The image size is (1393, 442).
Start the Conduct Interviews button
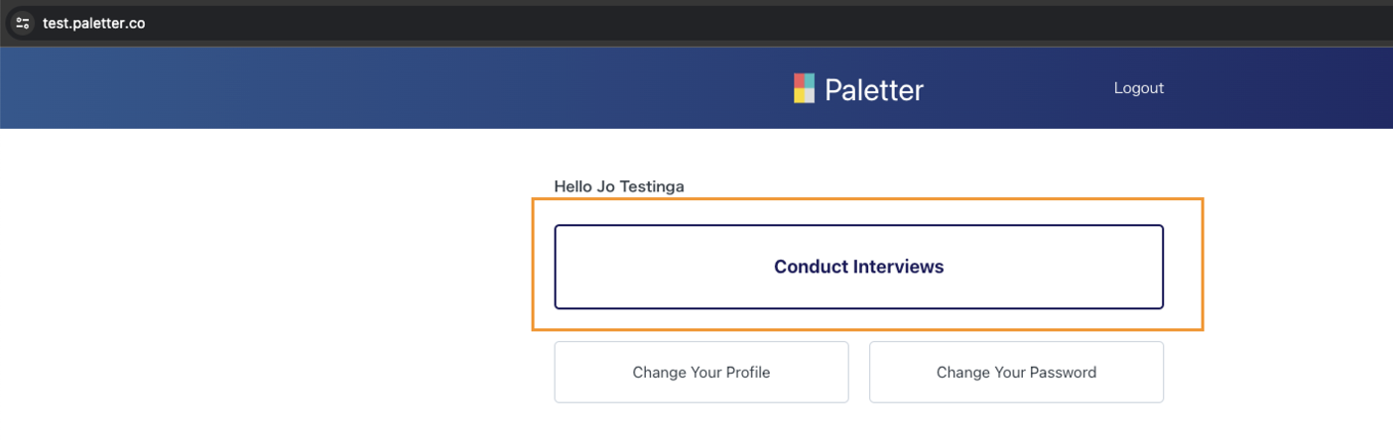pos(858,267)
